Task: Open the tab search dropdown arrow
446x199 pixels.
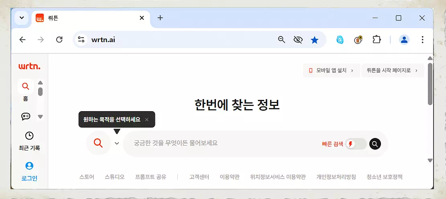Action: pos(22,18)
